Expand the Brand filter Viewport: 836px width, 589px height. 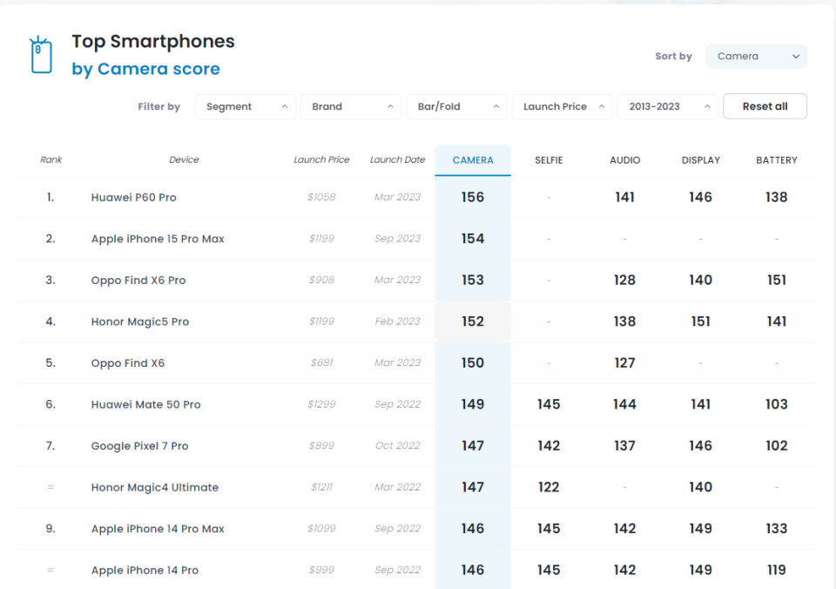point(351,106)
